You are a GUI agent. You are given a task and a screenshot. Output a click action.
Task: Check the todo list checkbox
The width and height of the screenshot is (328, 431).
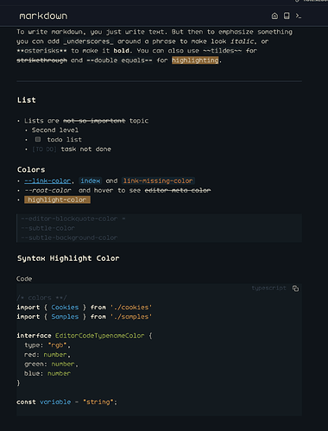coord(38,139)
